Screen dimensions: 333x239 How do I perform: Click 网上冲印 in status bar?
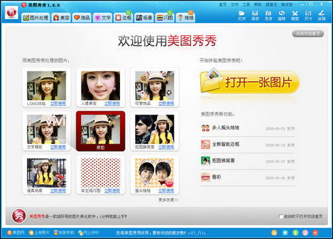[89, 232]
